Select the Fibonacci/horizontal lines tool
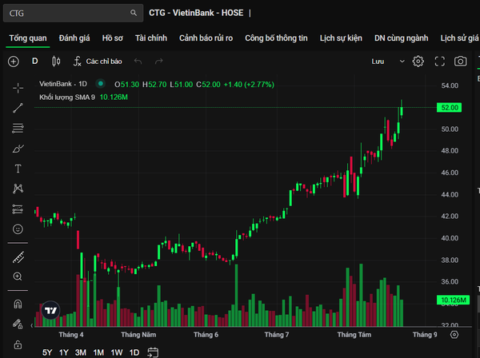 click(18, 128)
